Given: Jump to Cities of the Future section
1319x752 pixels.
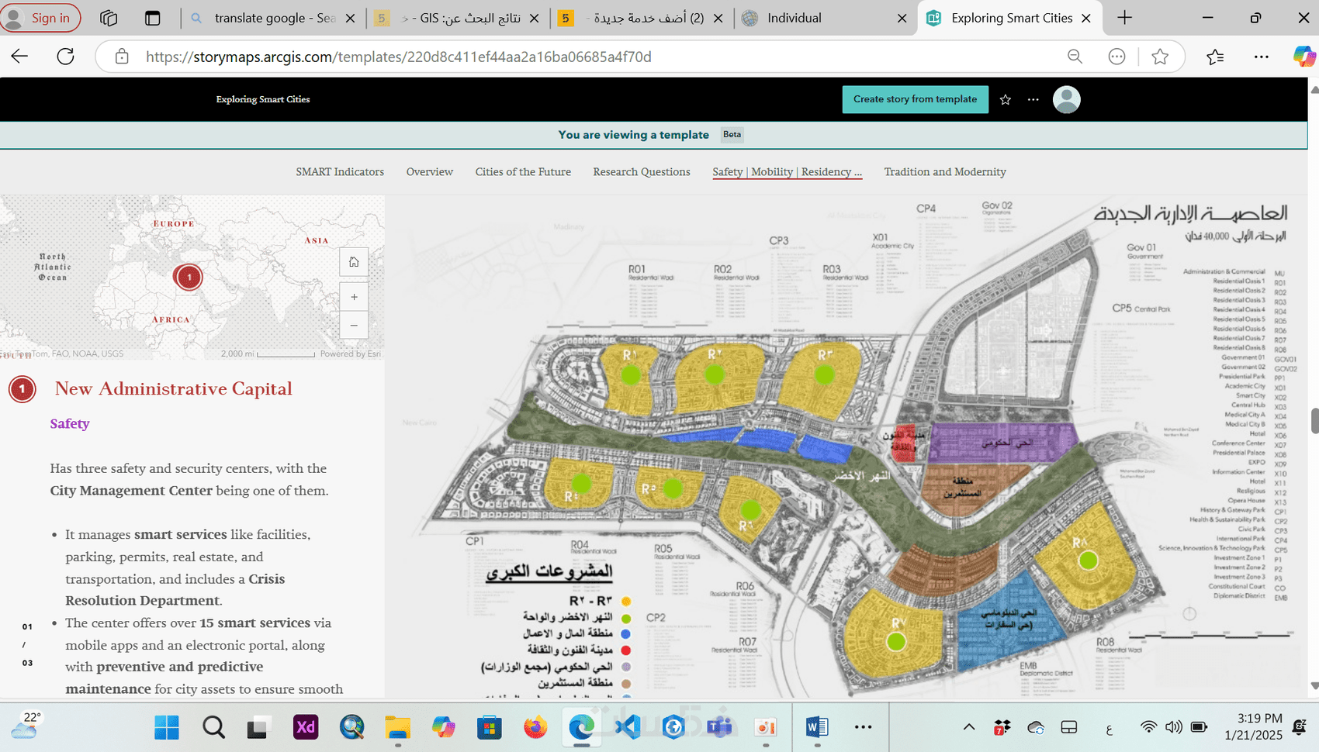Looking at the screenshot, I should [x=523, y=172].
